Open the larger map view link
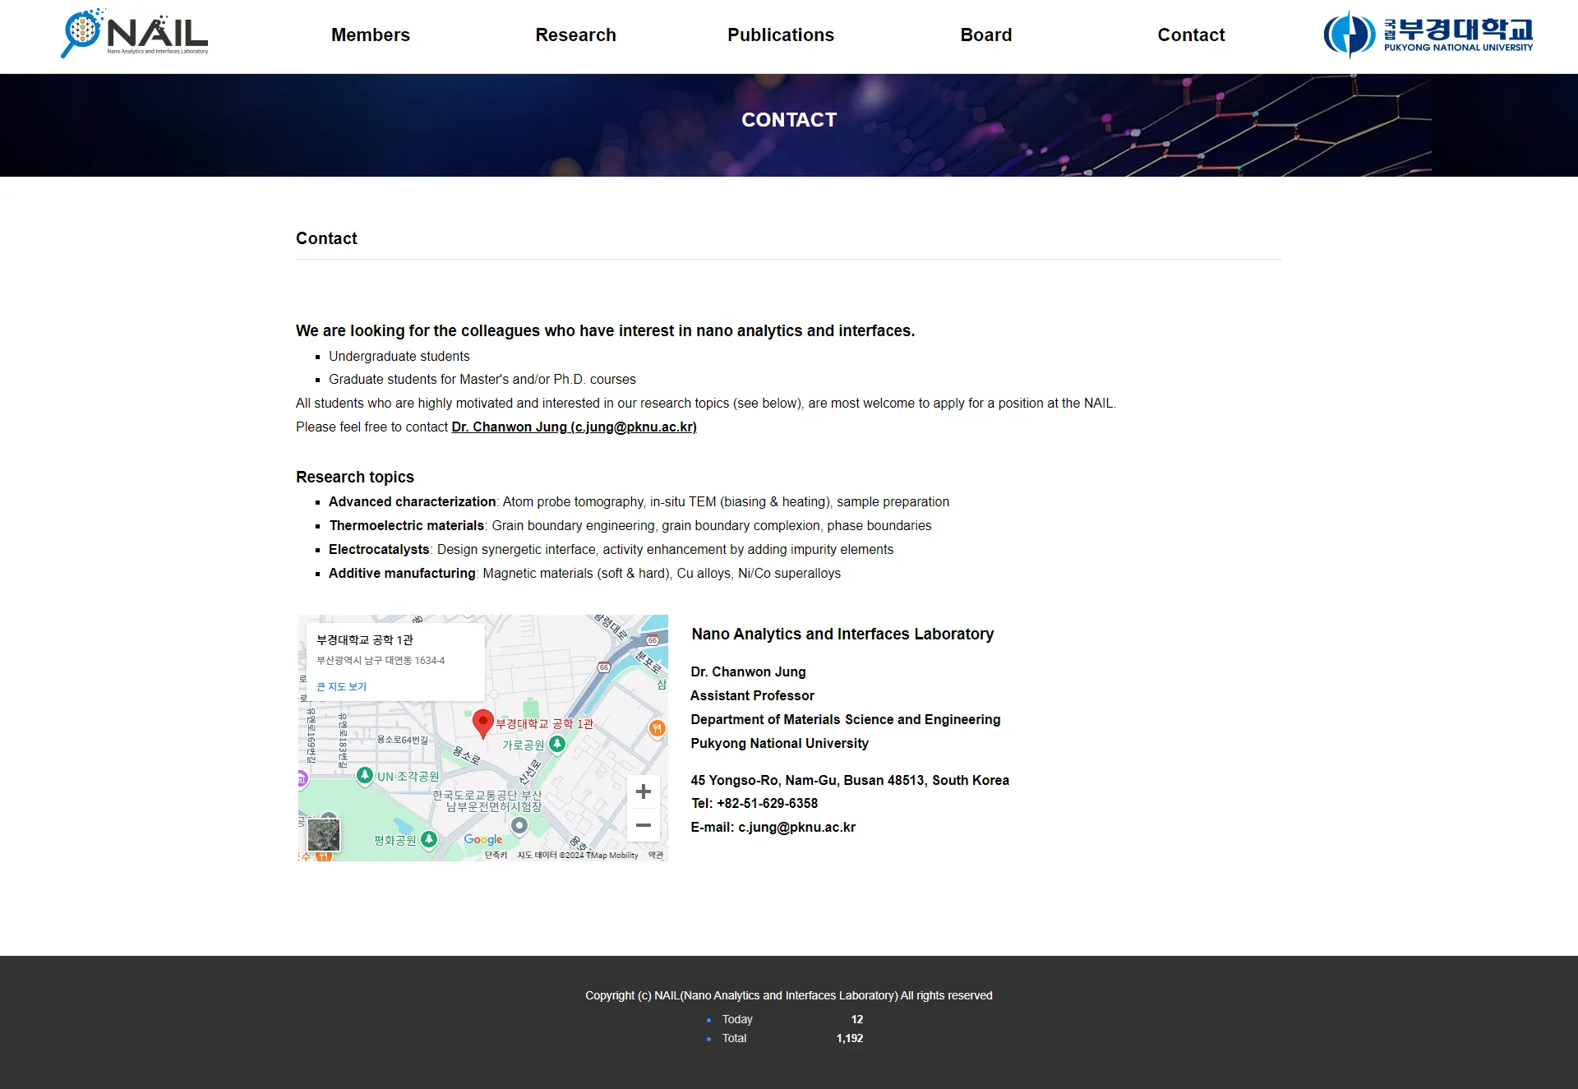1578x1089 pixels. coord(342,686)
